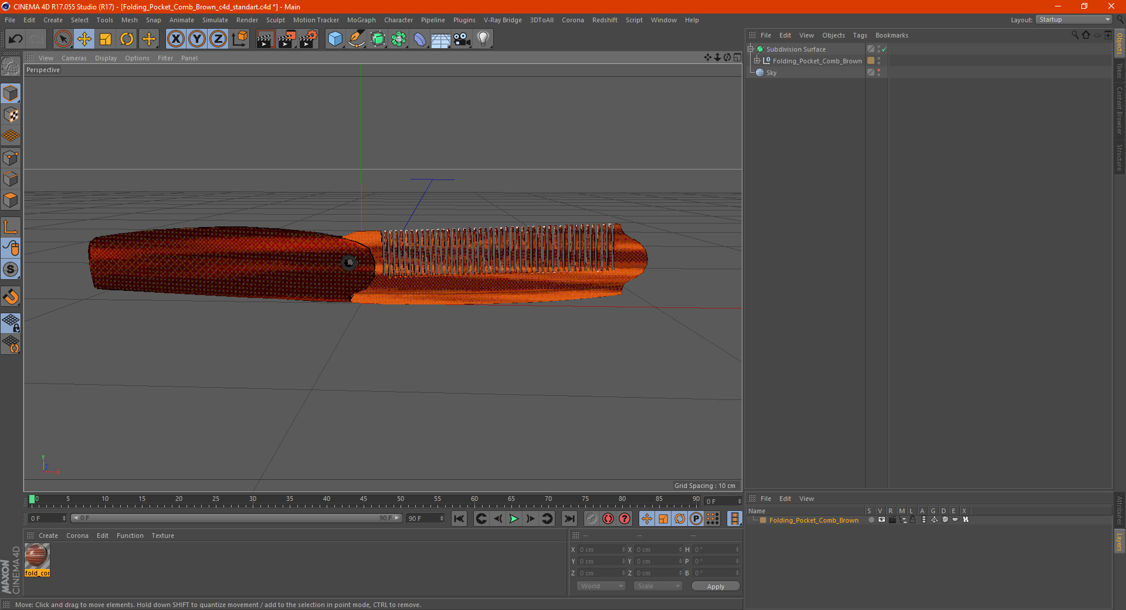Toggle Snap enable icon
This screenshot has width=1126, height=610.
coord(11,269)
